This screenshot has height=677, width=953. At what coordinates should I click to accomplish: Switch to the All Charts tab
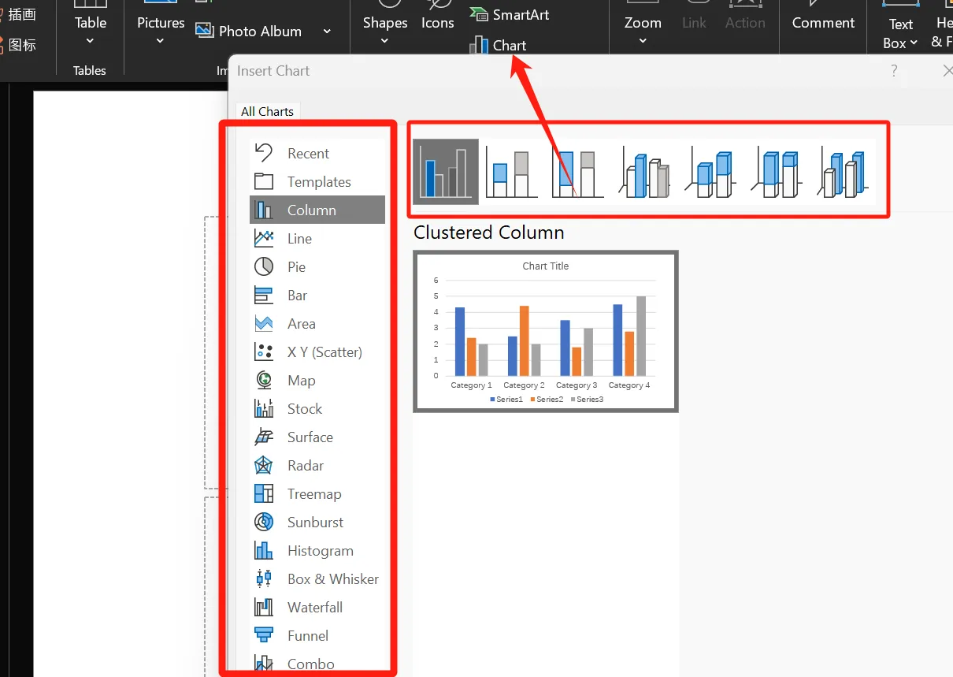pos(267,111)
